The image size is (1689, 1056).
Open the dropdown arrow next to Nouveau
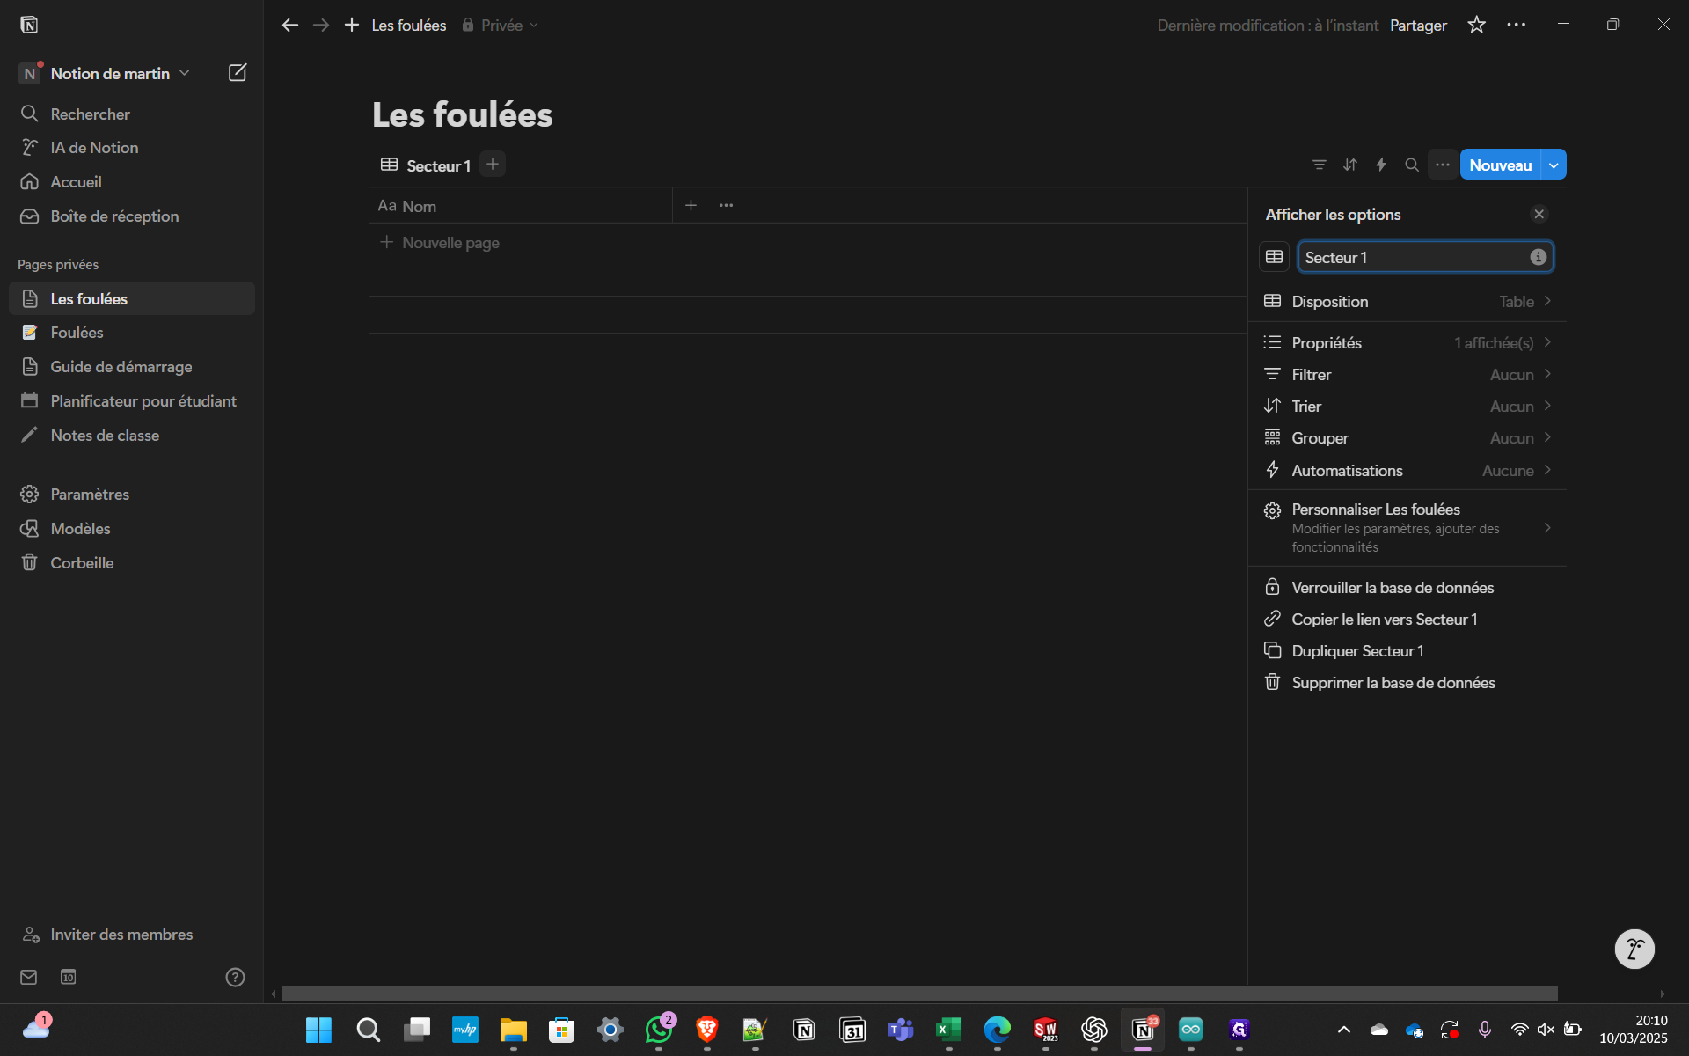[x=1554, y=165]
